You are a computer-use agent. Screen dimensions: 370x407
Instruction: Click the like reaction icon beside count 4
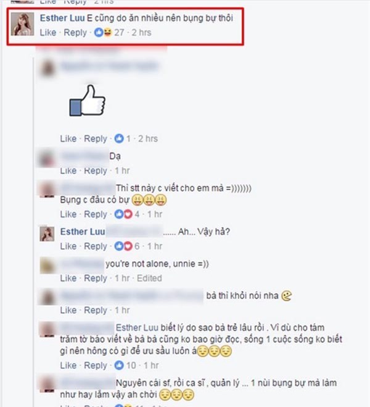pos(119,214)
